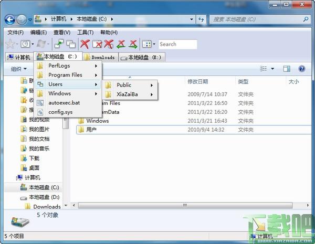The width and height of the screenshot is (315, 244).
Task: Click the close tabs to left icon
Action: pos(121,44)
